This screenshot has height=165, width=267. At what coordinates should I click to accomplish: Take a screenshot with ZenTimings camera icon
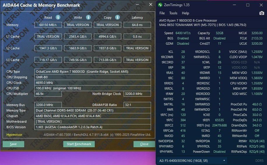[261, 13]
